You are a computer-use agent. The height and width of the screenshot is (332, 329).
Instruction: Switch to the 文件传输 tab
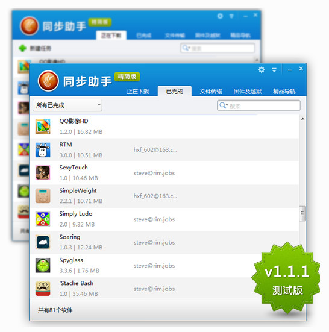click(211, 92)
